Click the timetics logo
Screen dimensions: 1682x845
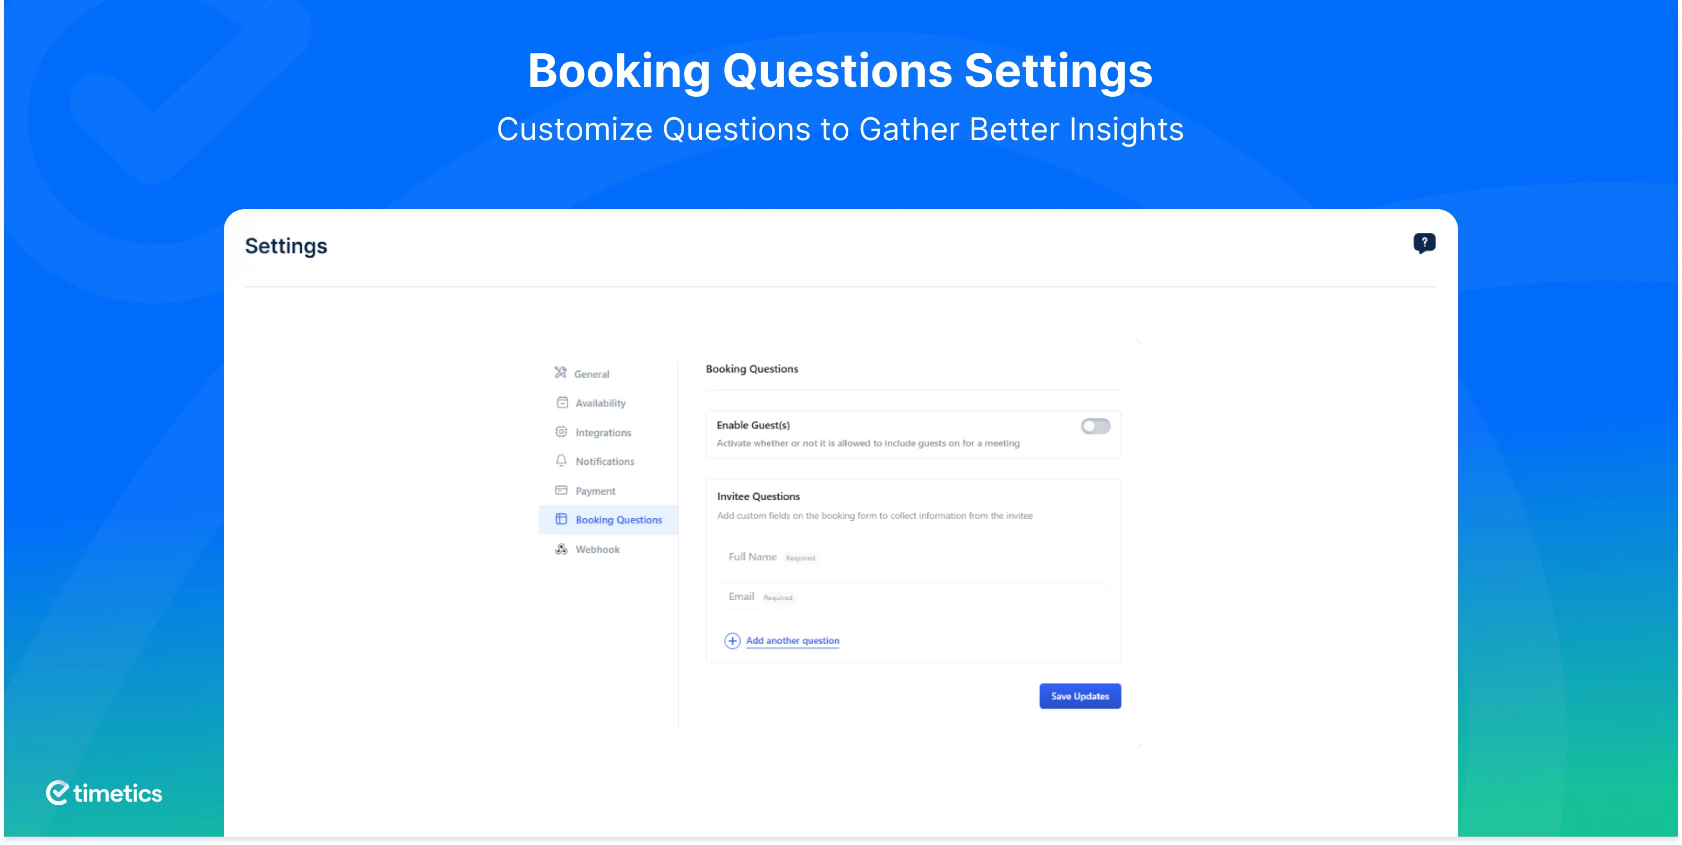coord(104,793)
